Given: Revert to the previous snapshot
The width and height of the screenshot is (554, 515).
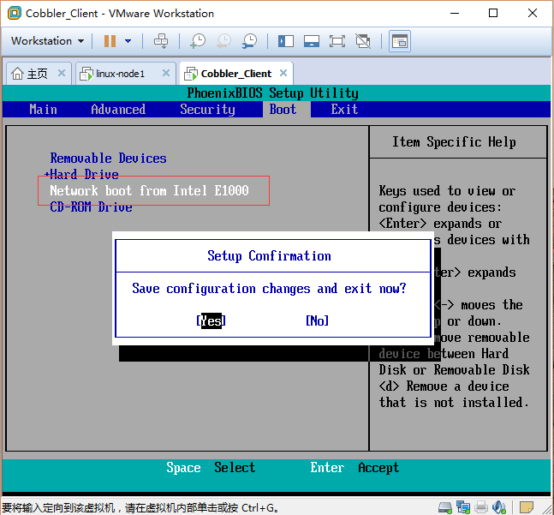Looking at the screenshot, I should click(223, 41).
